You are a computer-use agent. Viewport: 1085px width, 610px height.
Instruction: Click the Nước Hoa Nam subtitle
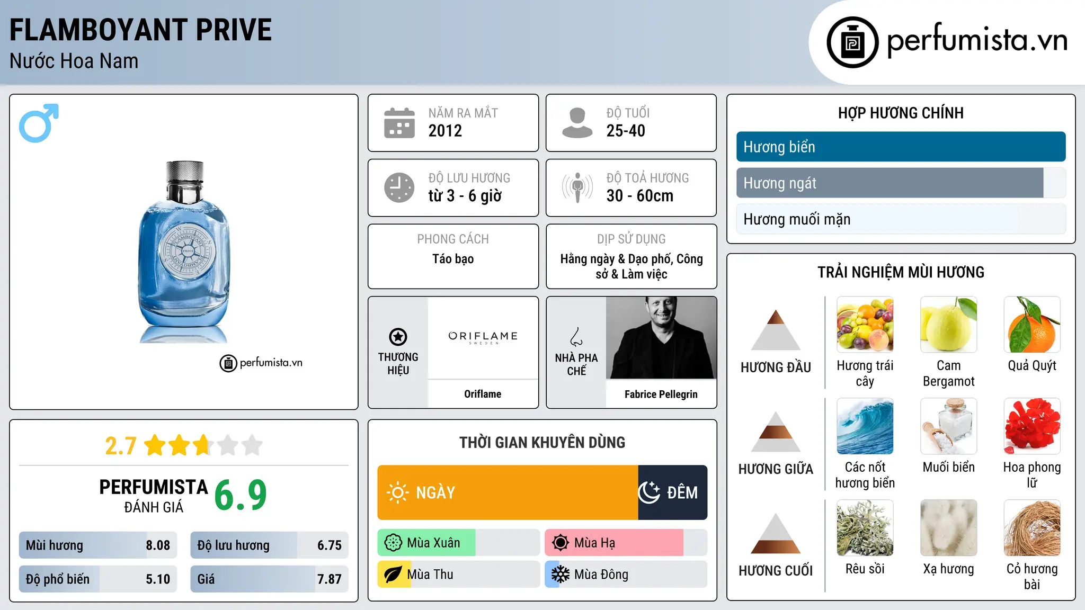coord(74,61)
